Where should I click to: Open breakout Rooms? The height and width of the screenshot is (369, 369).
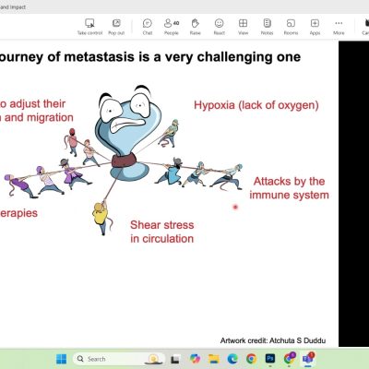[x=291, y=27]
